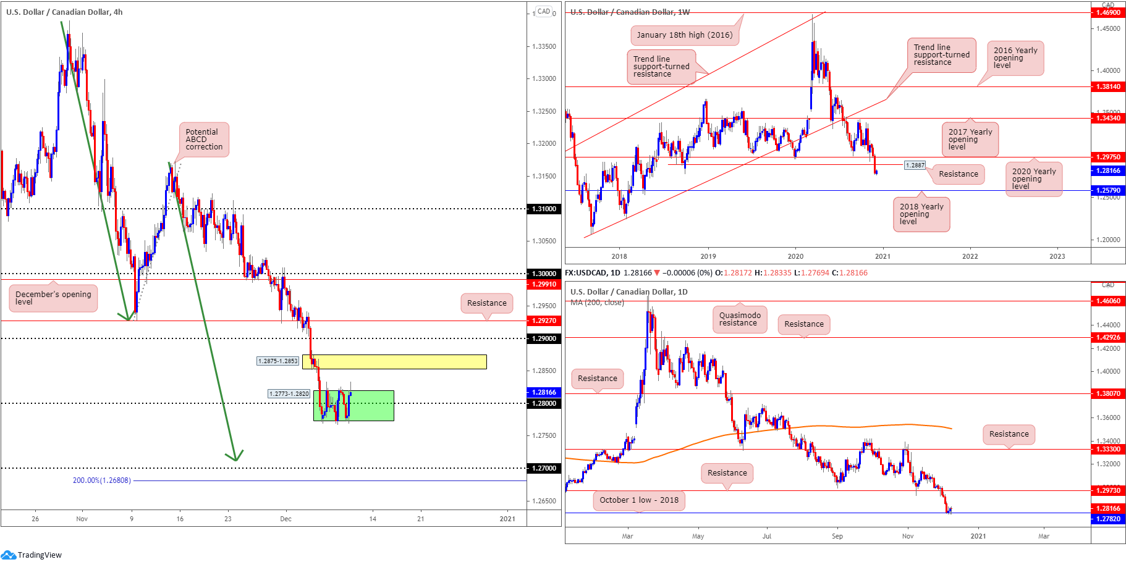Click the '1.2773-1.2820' zone label
Screen dimensions: 1126x562
(x=289, y=393)
